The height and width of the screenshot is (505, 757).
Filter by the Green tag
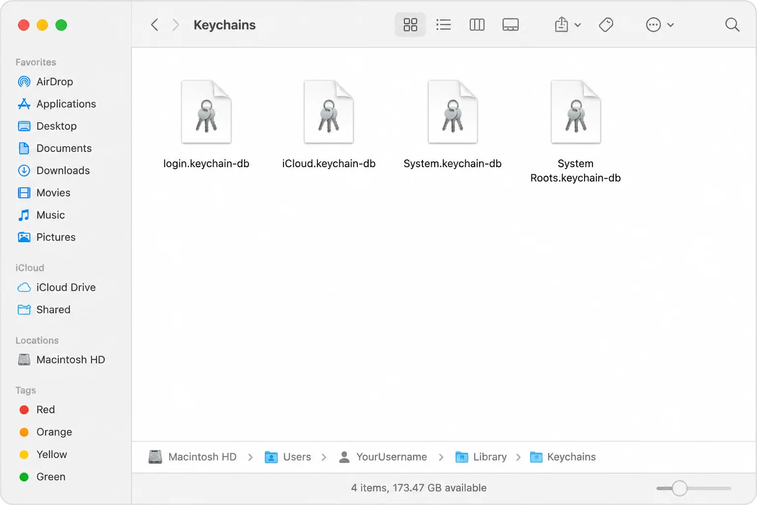[42, 477]
